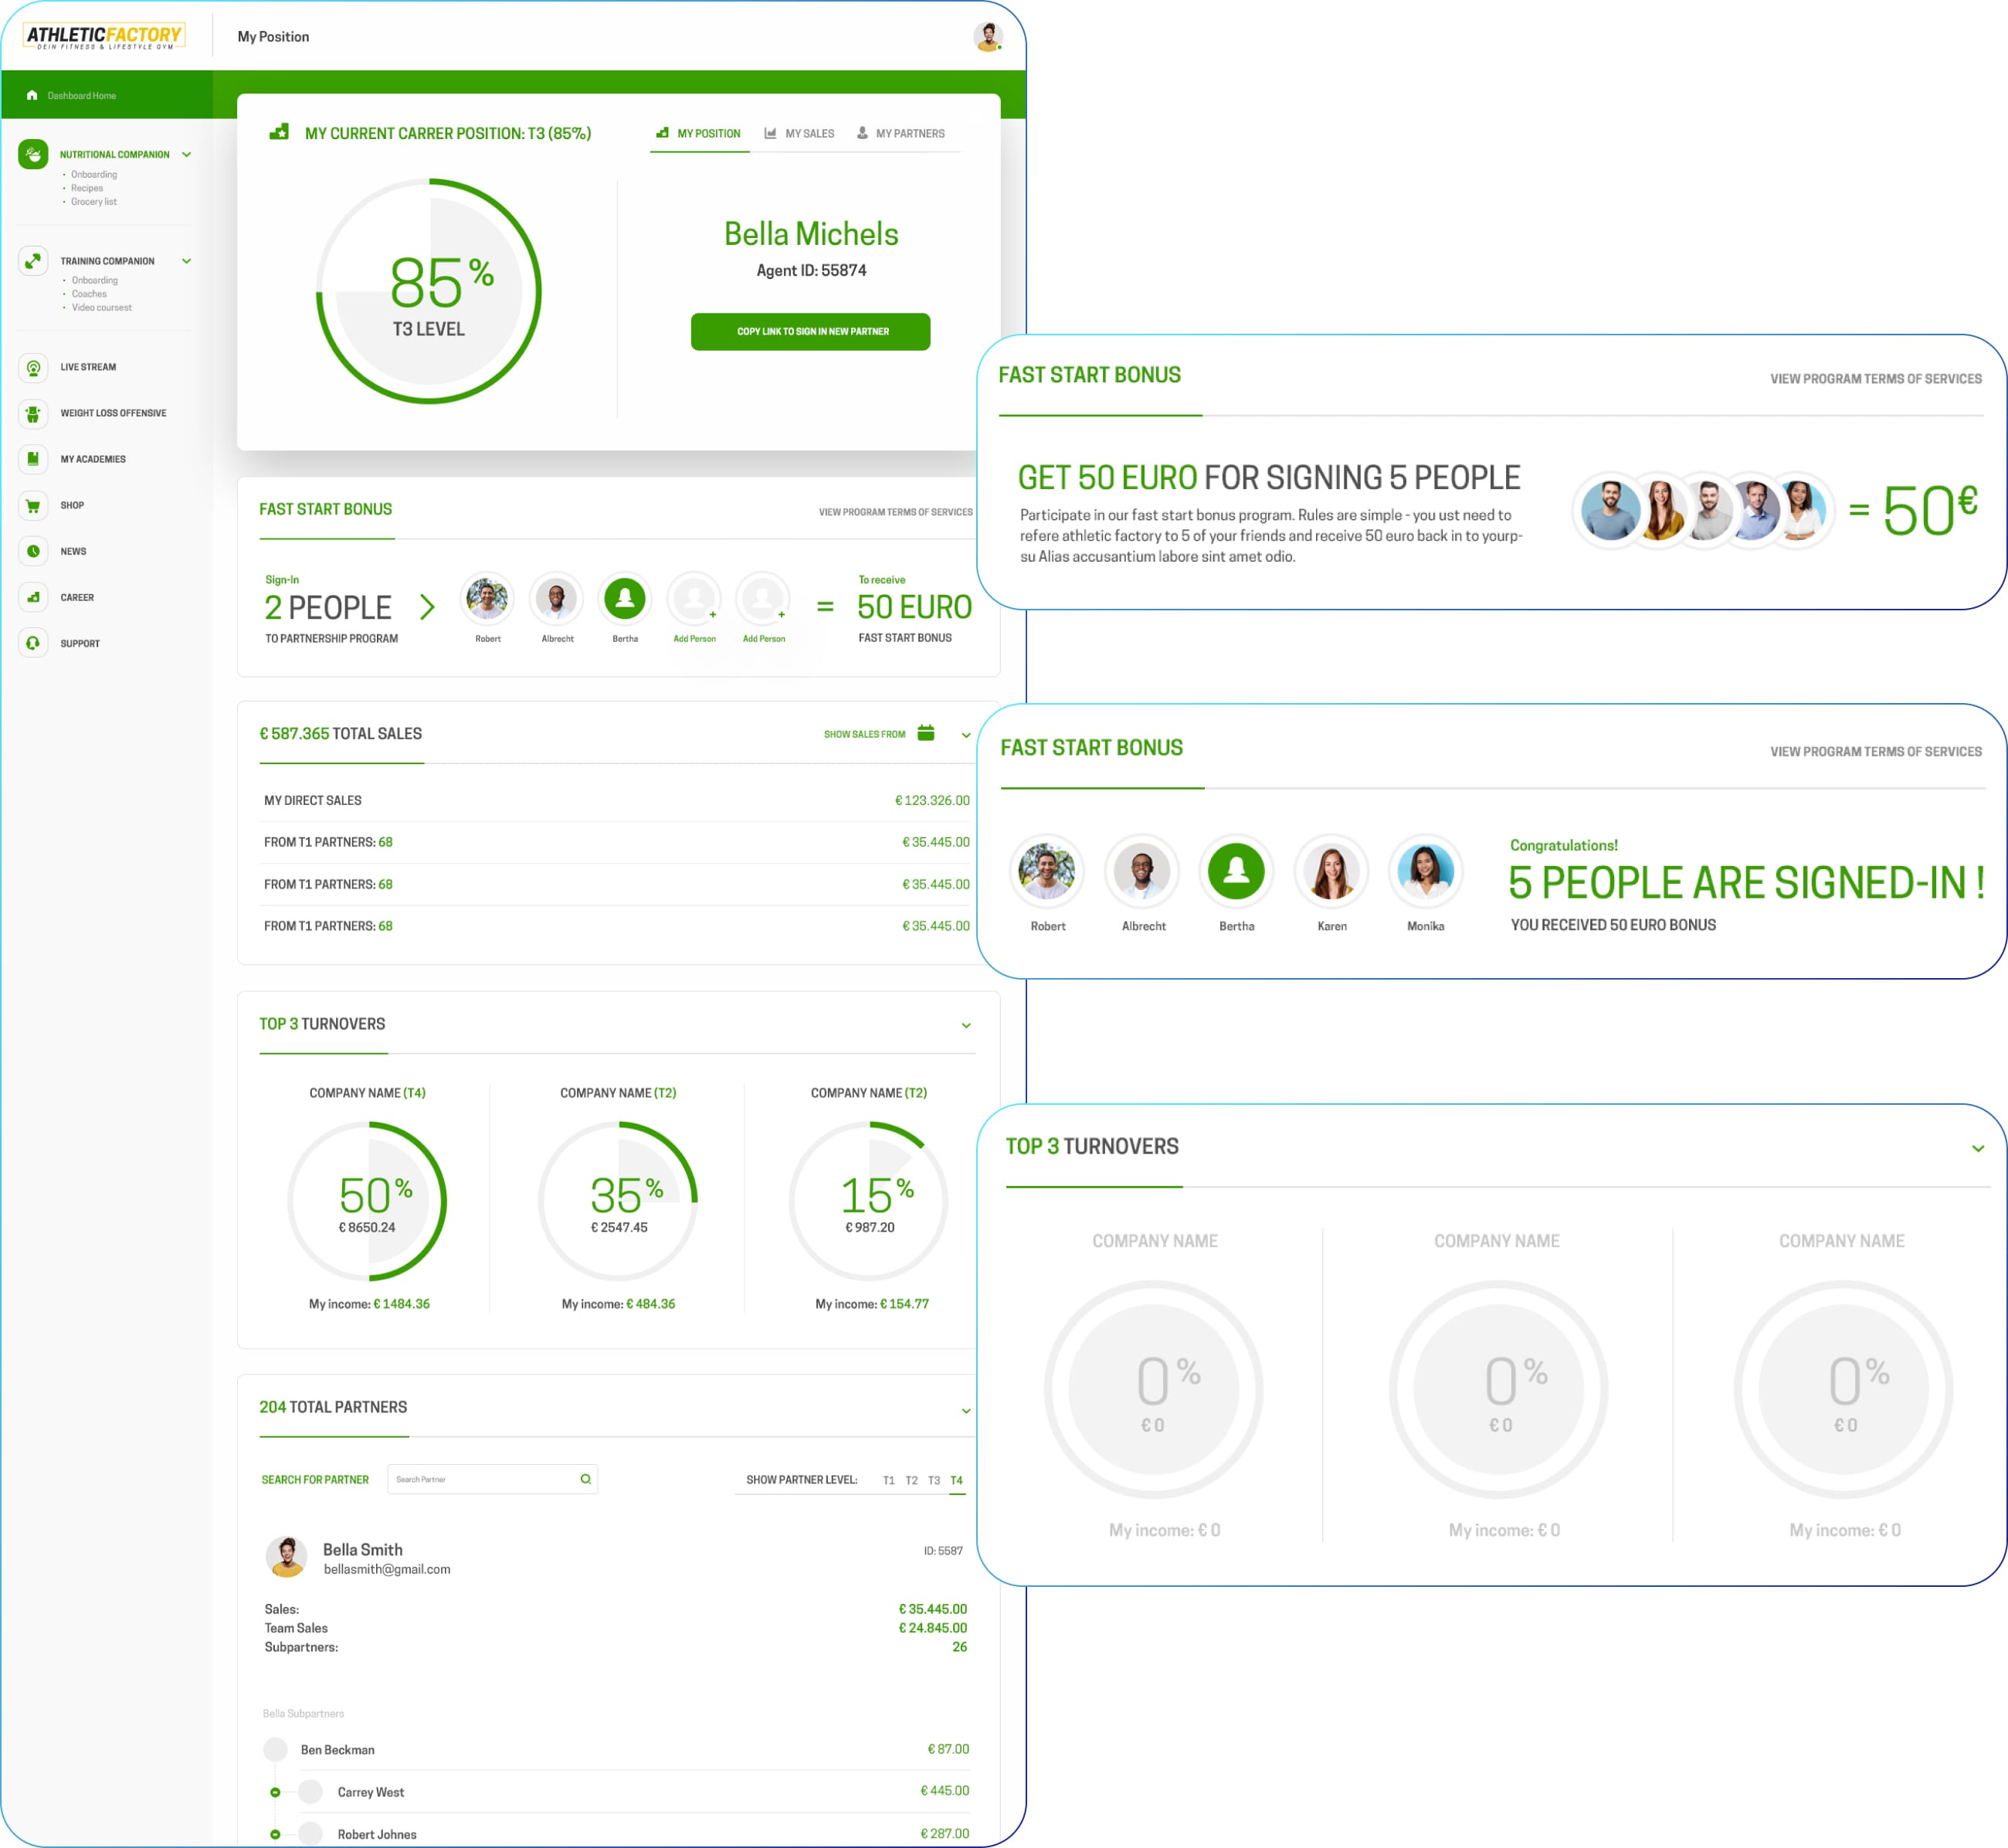Click the search magnifier in partner search
Viewport: 2008px width, 1848px height.
(585, 1479)
